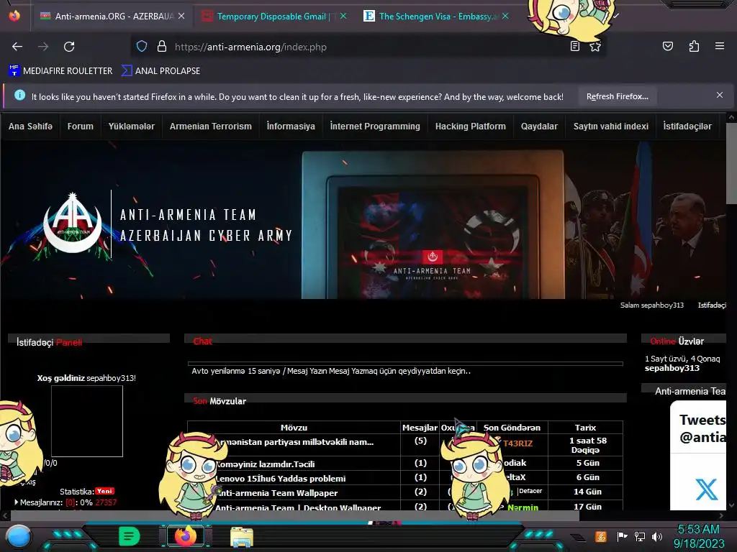
Task: Open Anti-armenia Team Wallpaper topic
Action: click(277, 493)
